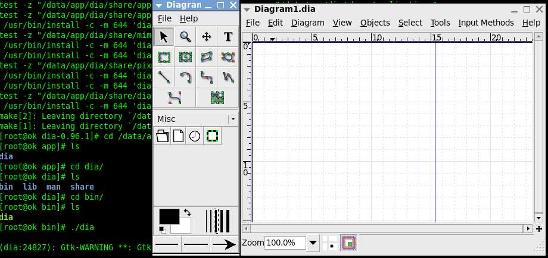Image resolution: width=548 pixels, height=258 pixels.
Task: Click the vertical ruler at mark 5
Action: coord(245,106)
